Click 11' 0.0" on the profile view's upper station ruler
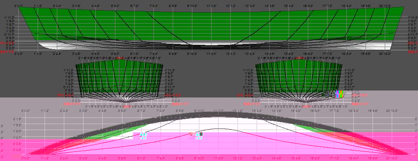 (x=211, y=5)
